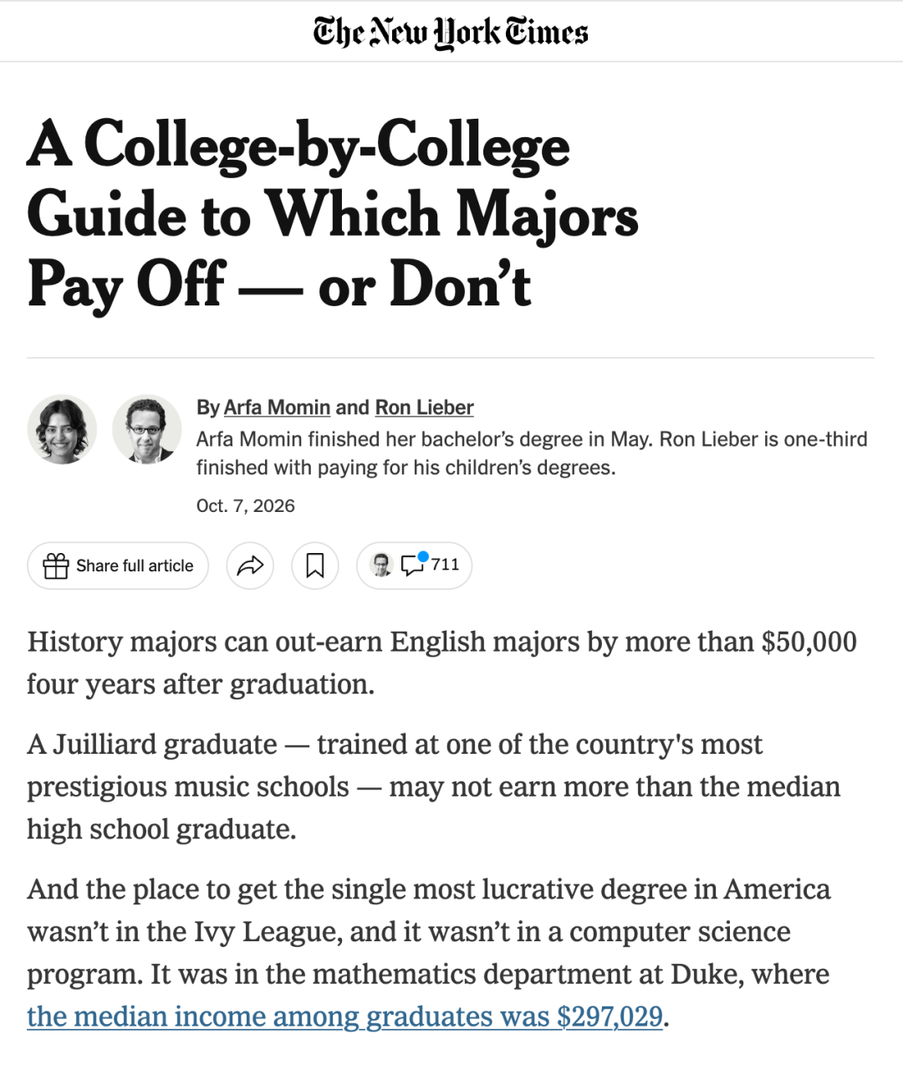Click Ron Lieber's headshot photo
The image size is (903, 1065).
tap(147, 429)
